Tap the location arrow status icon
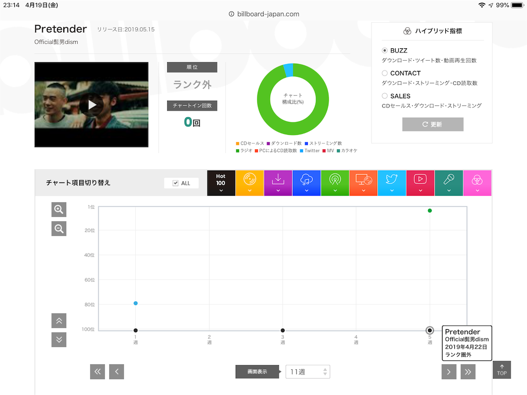Screen dimensions: 527x395 490,5
